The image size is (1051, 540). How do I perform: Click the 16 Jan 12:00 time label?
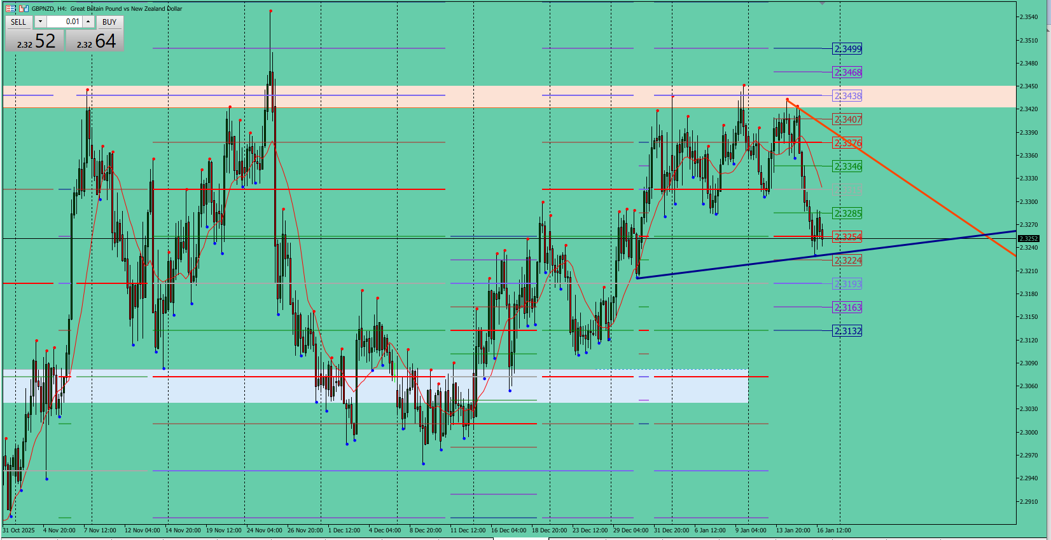click(x=834, y=530)
